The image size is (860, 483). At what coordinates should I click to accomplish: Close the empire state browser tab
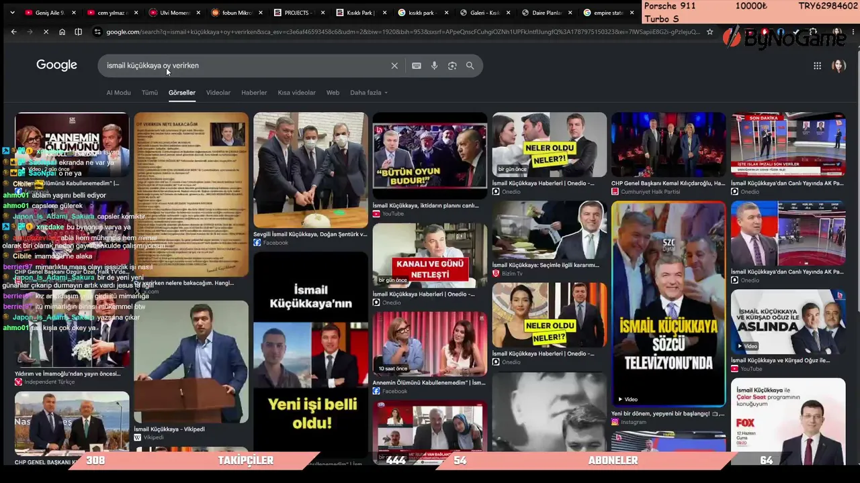click(632, 13)
